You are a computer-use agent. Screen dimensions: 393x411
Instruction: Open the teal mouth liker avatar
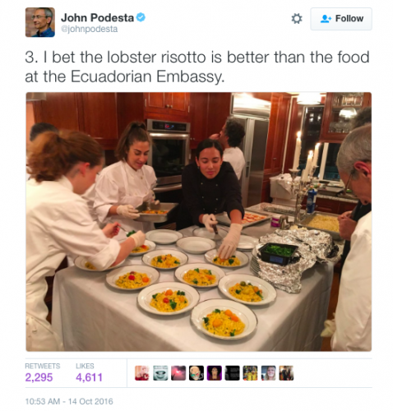(160, 373)
